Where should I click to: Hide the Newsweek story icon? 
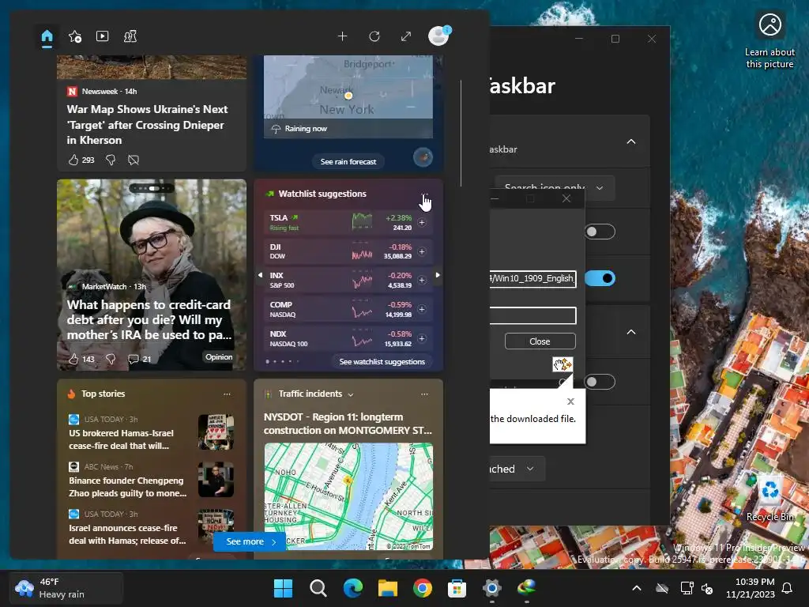(x=133, y=160)
